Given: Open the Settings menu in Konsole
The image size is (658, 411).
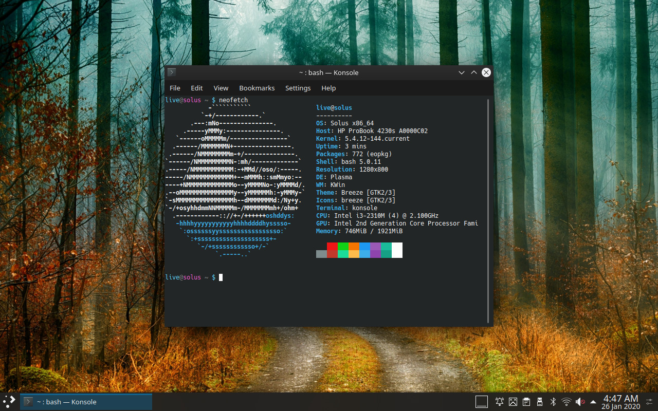Looking at the screenshot, I should 298,88.
